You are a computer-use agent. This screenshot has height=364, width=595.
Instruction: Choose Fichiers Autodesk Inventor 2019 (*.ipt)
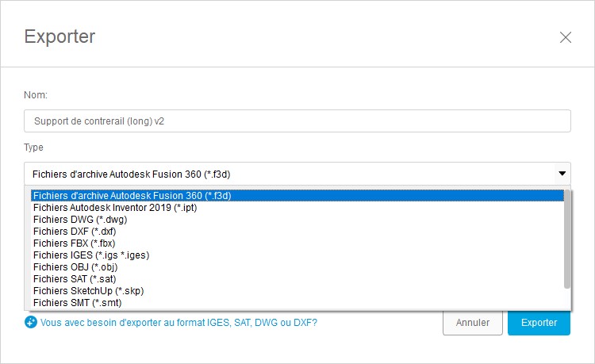click(x=297, y=208)
